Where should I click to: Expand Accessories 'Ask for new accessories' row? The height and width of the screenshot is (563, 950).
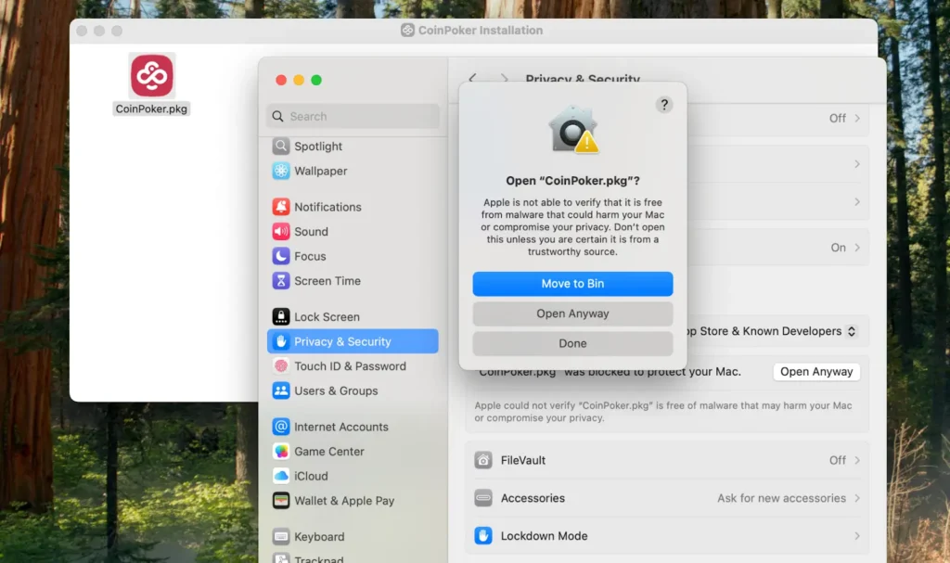coord(666,498)
